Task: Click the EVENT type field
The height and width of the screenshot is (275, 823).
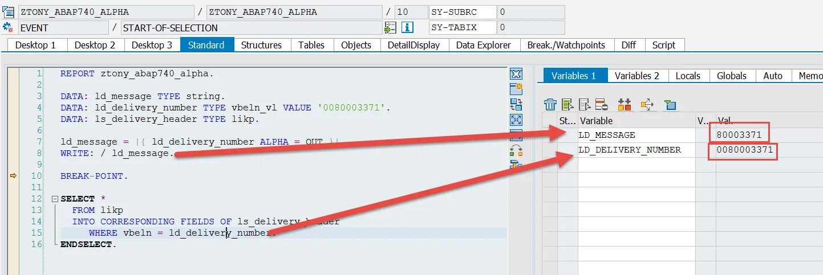Action: pos(63,27)
